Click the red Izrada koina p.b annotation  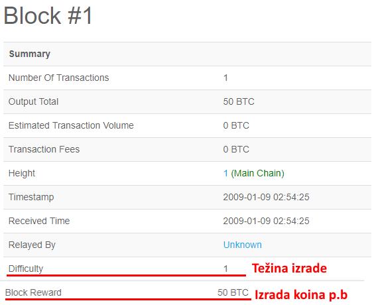pyautogui.click(x=301, y=295)
